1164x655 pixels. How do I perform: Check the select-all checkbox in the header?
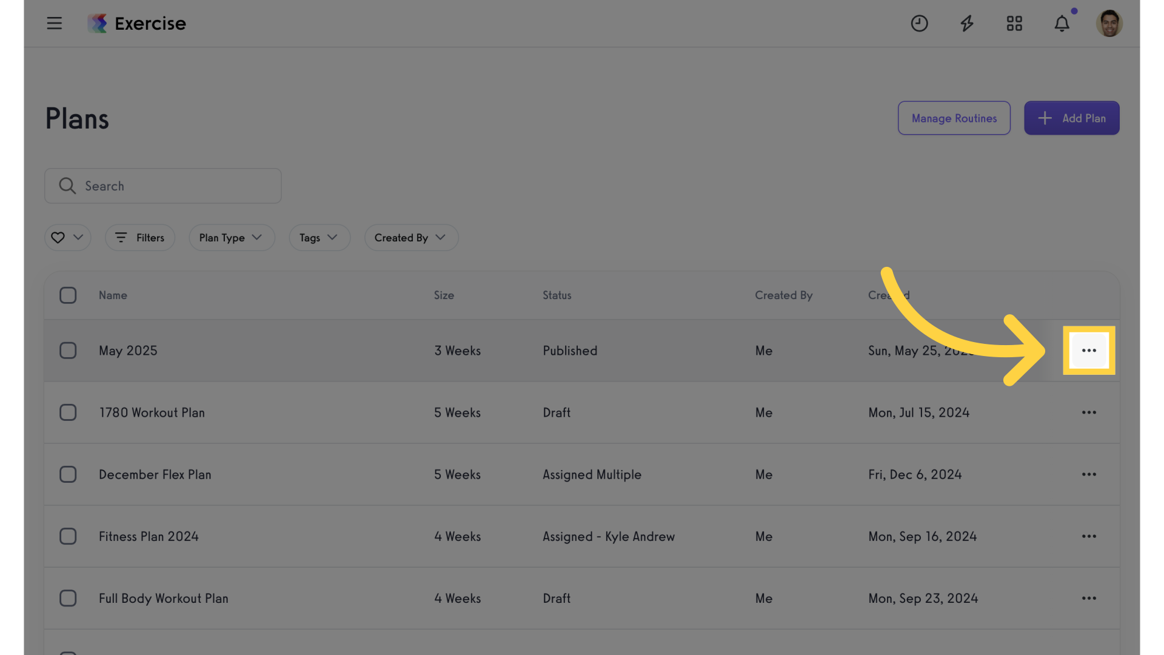tap(68, 295)
